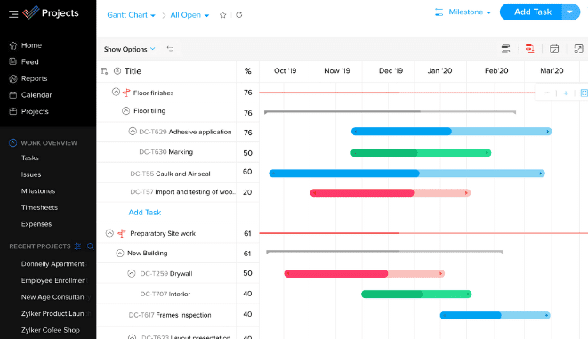Click the DC-T630 Marking task title
This screenshot has width=588, height=339.
(x=165, y=152)
